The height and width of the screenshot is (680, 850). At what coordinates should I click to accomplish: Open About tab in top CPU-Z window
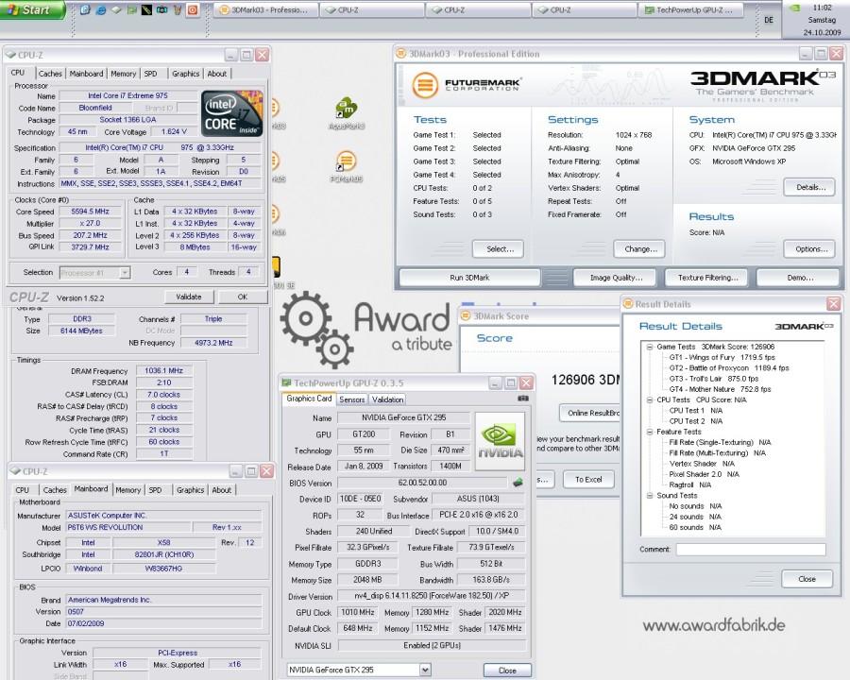point(217,74)
